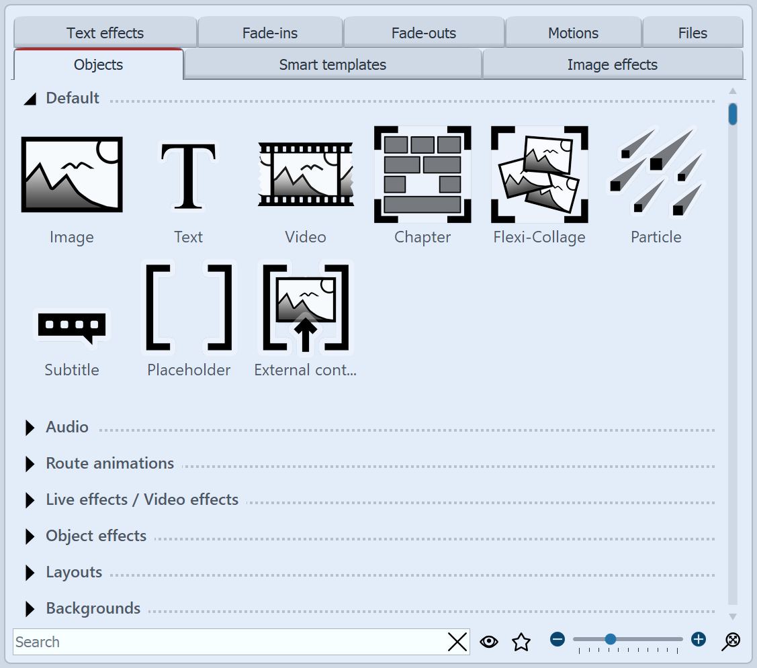Open the Motions tab
This screenshot has width=757, height=668.
pyautogui.click(x=573, y=32)
